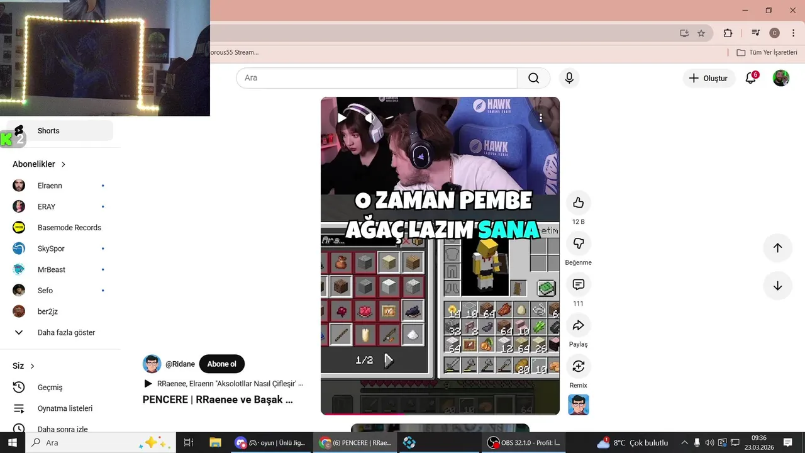Open the Windows Start menu
805x453 pixels.
click(13, 443)
